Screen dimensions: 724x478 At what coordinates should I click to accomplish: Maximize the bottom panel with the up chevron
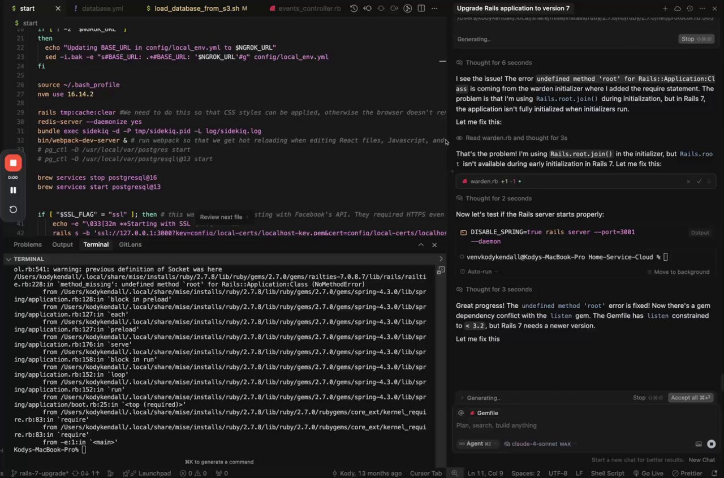point(421,245)
